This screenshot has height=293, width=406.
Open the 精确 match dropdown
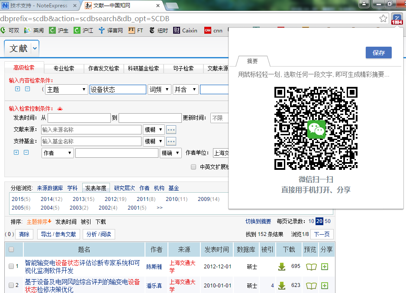[x=171, y=153]
